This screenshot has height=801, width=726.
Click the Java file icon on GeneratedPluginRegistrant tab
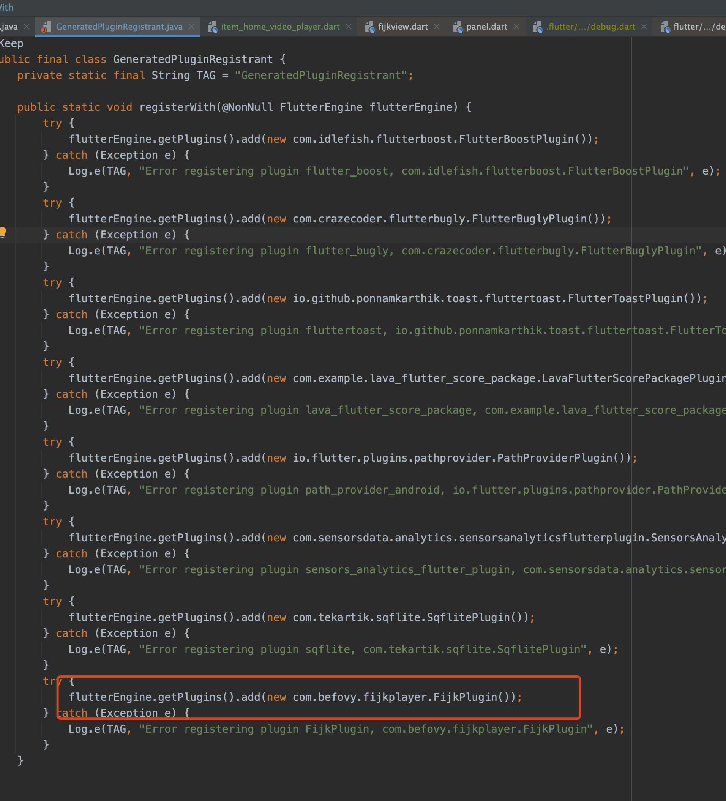coord(46,27)
